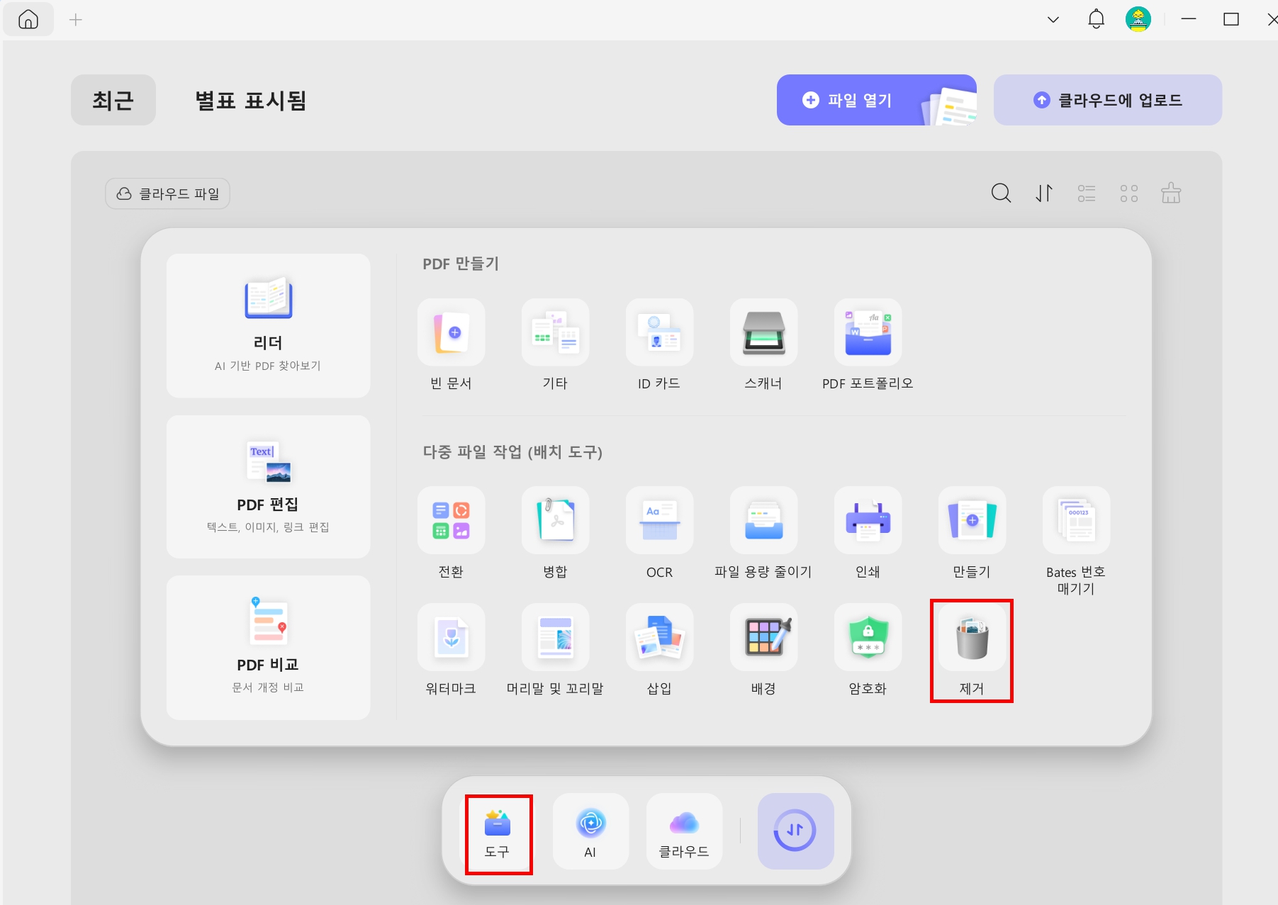Open the Watermark (워터마크) tool
The image size is (1278, 905).
[452, 637]
